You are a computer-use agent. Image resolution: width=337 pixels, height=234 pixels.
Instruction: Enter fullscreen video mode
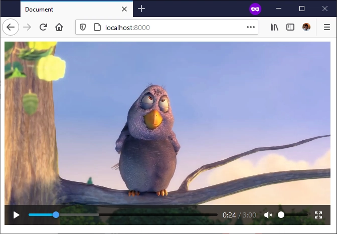point(318,215)
